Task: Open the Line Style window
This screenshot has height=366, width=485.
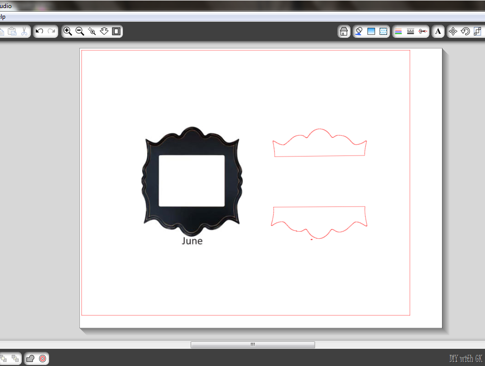Action: 411,31
